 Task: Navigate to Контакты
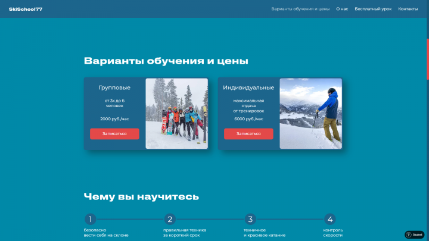click(x=408, y=9)
